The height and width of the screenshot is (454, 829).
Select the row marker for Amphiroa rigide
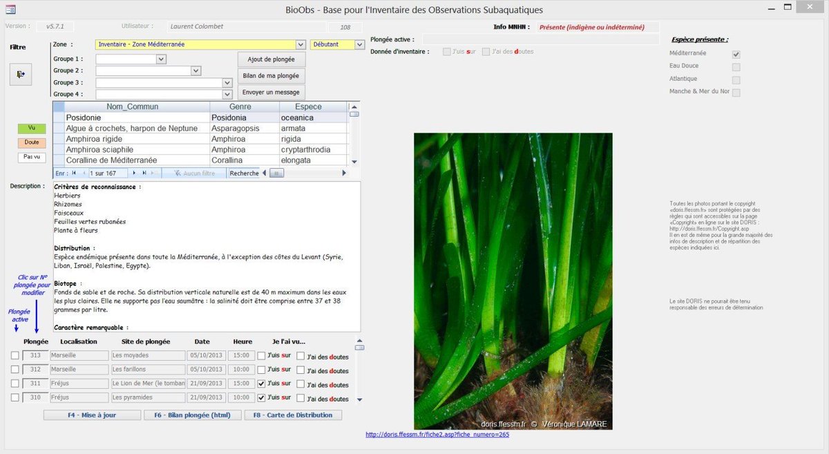58,139
